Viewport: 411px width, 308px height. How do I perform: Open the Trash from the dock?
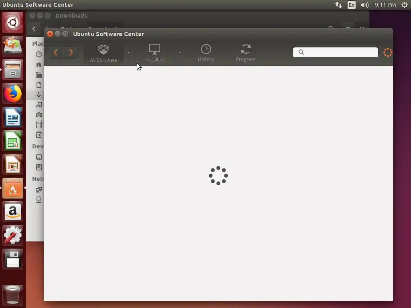pyautogui.click(x=13, y=295)
